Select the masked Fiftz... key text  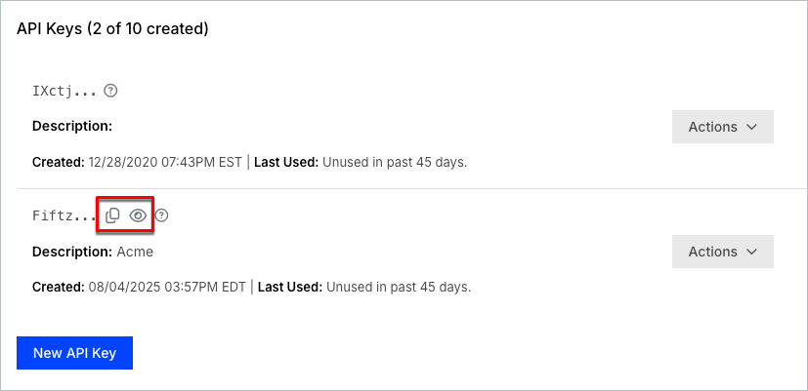coord(64,216)
